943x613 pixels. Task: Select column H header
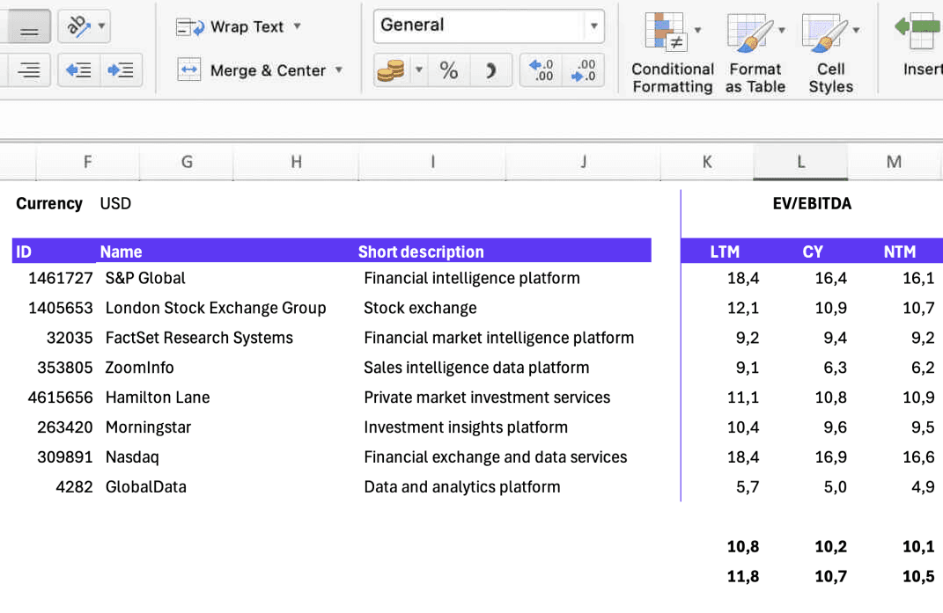coord(297,162)
